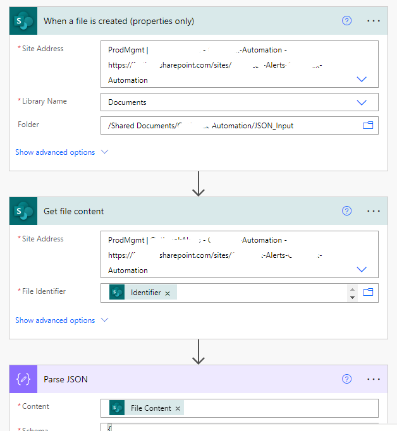Open the Parse JSON ellipsis menu

pos(374,379)
